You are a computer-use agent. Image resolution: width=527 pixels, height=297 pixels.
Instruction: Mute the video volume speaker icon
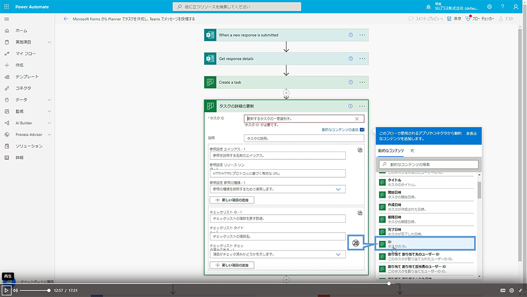[x=15, y=290]
